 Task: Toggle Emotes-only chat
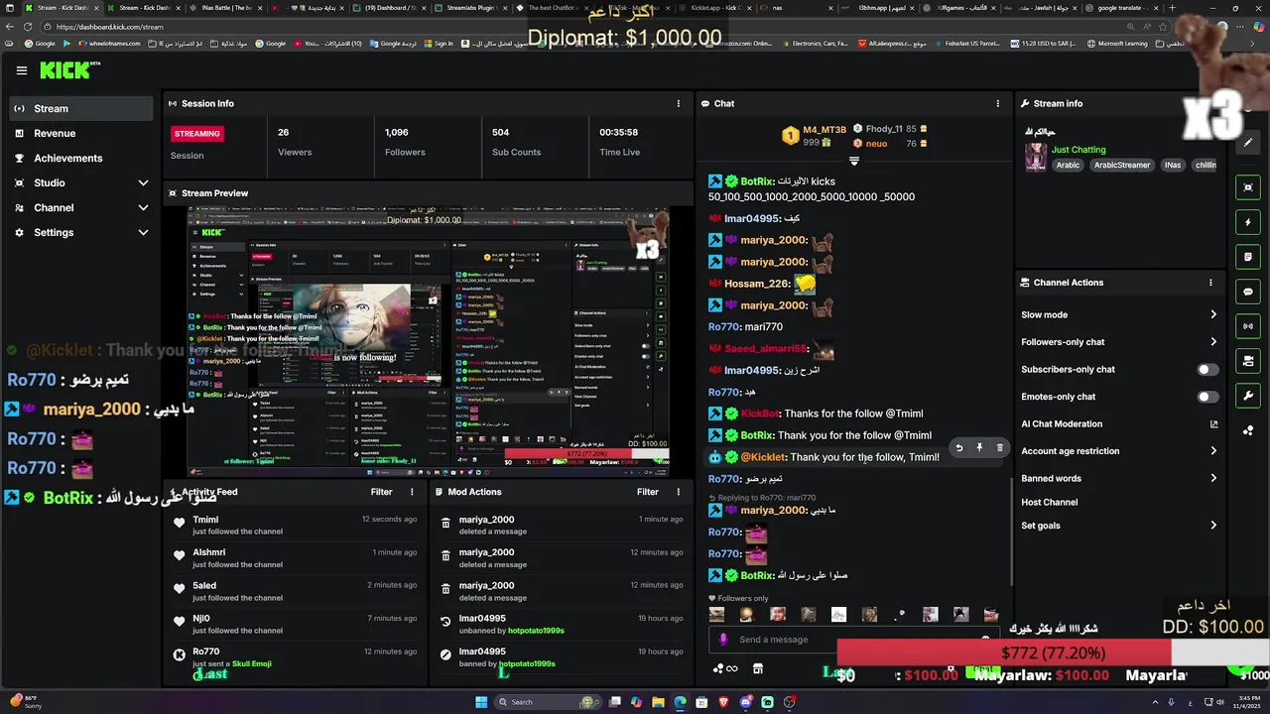pyautogui.click(x=1206, y=397)
